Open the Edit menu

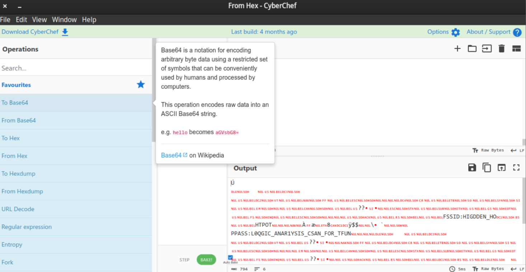click(x=21, y=20)
